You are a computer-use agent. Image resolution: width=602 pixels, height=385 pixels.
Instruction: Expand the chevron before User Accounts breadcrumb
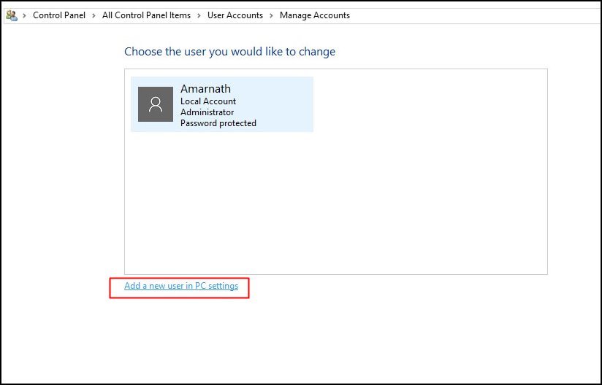199,16
